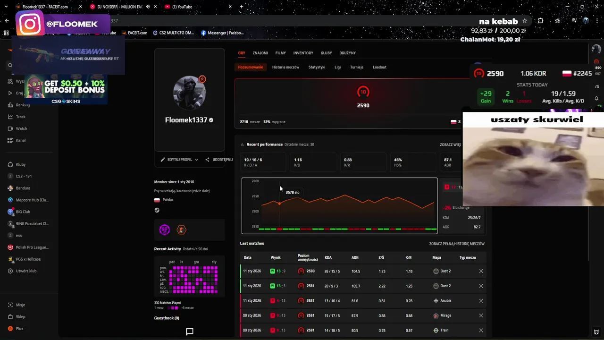Open Kanał feed icon in sidebar

pos(10,140)
